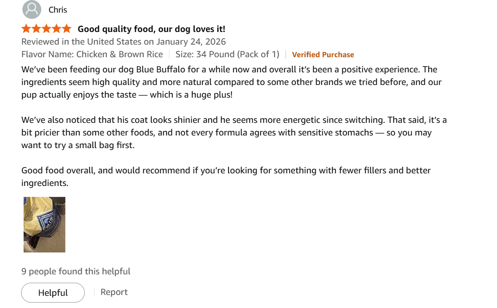This screenshot has width=497, height=308.
Task: Select the overall five-star rating display
Action: [x=46, y=28]
